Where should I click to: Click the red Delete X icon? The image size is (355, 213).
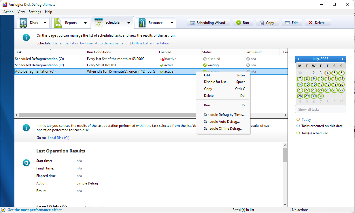(310, 23)
